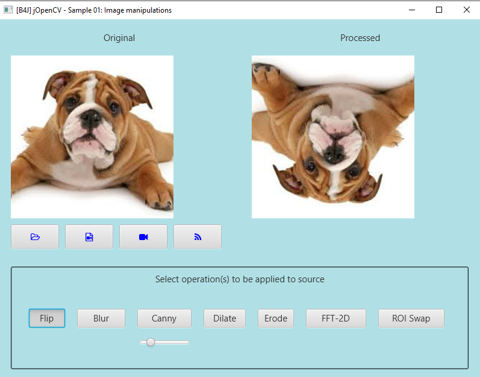The height and width of the screenshot is (377, 480).
Task: Maximize the jOpenCV window
Action: click(439, 10)
